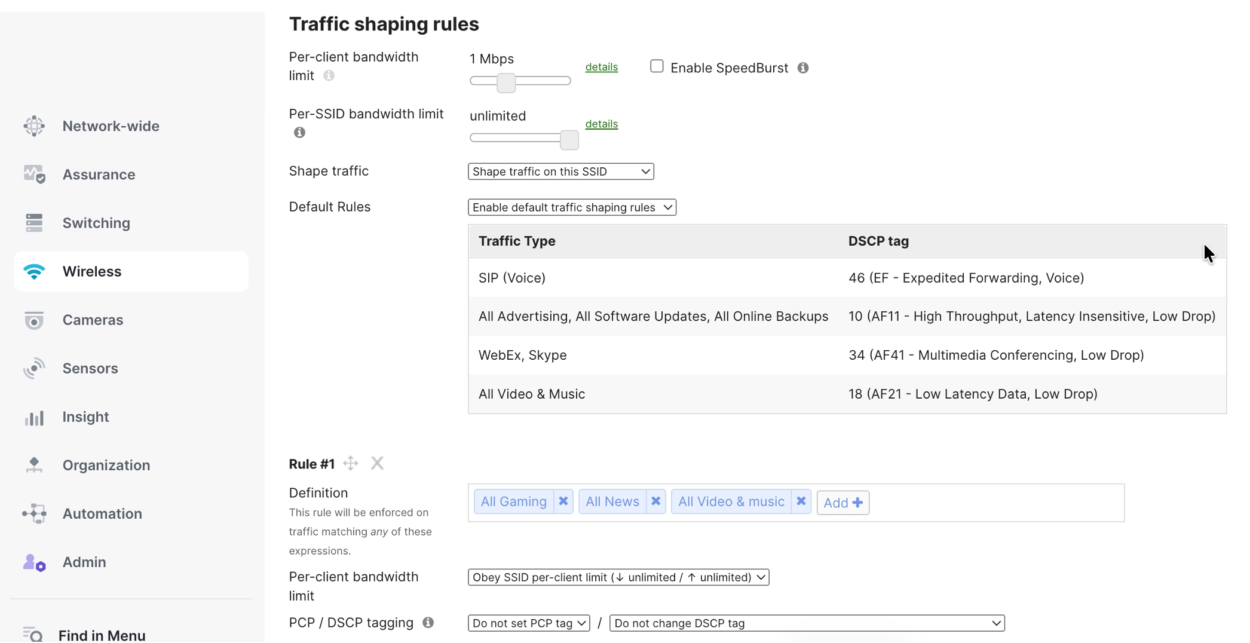Remove the All Gaming tag

click(x=563, y=502)
